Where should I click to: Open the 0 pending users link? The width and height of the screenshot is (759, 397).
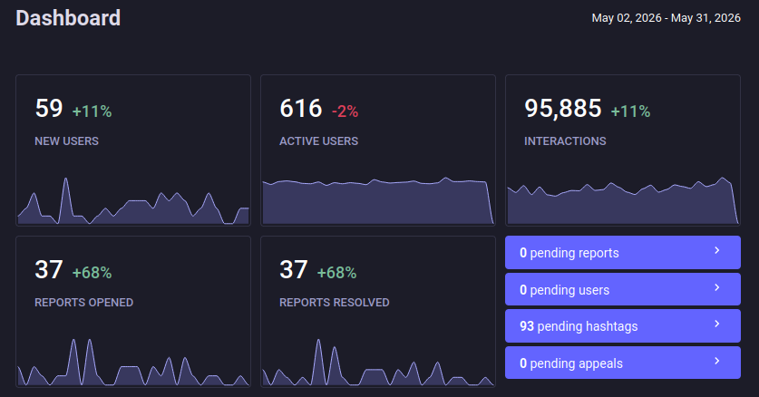[x=622, y=289]
